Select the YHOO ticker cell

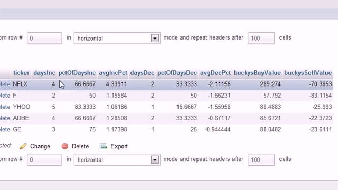point(22,107)
